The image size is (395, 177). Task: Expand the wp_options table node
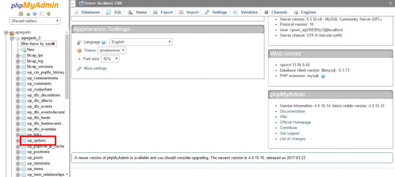pyautogui.click(x=18, y=141)
